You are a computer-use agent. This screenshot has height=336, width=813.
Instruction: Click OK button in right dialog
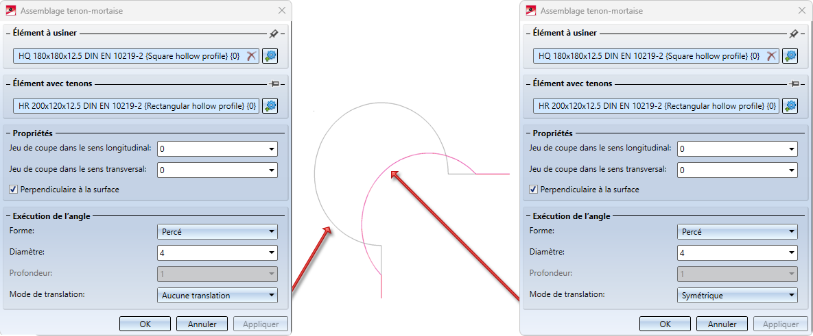665,324
